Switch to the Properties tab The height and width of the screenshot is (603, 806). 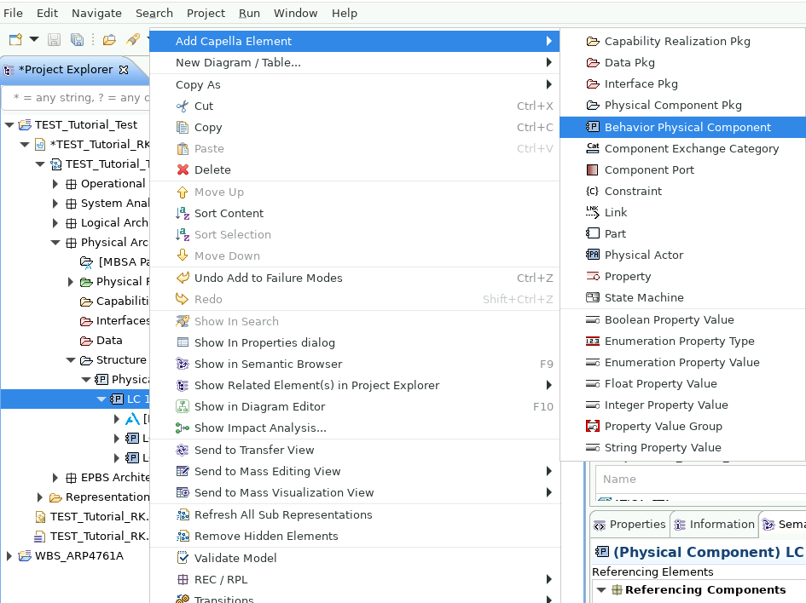click(629, 525)
